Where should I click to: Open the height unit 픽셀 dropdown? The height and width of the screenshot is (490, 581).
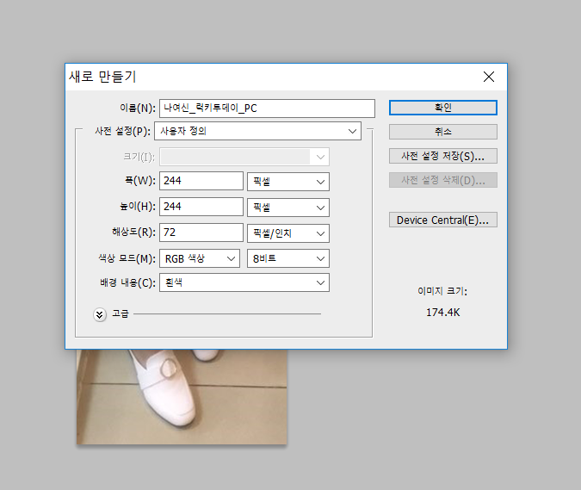[x=287, y=208]
